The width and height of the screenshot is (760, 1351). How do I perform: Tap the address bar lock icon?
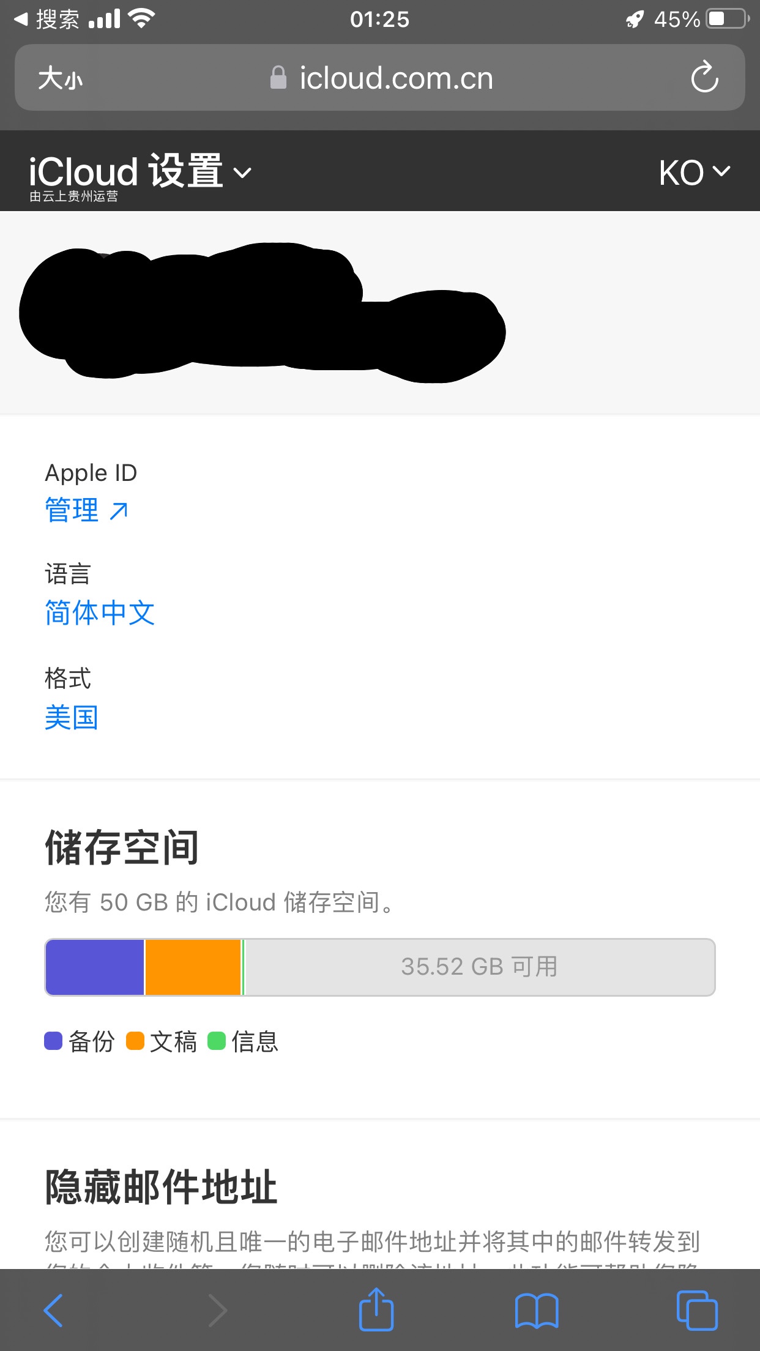[278, 78]
